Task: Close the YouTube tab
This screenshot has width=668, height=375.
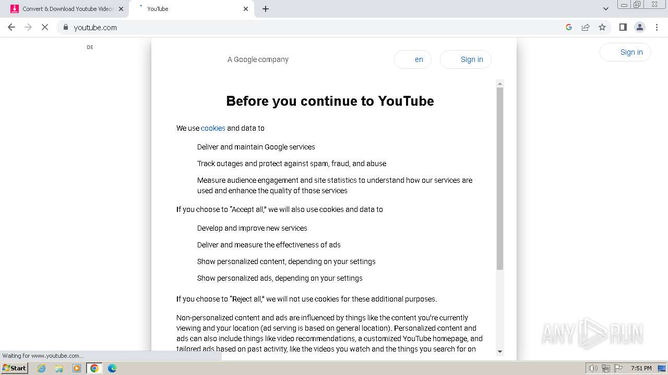Action: tap(246, 9)
